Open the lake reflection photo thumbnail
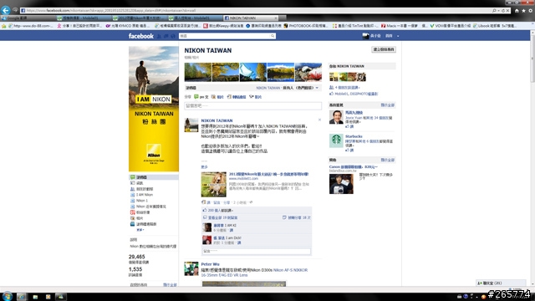The height and width of the screenshot is (301, 535). (x=281, y=72)
